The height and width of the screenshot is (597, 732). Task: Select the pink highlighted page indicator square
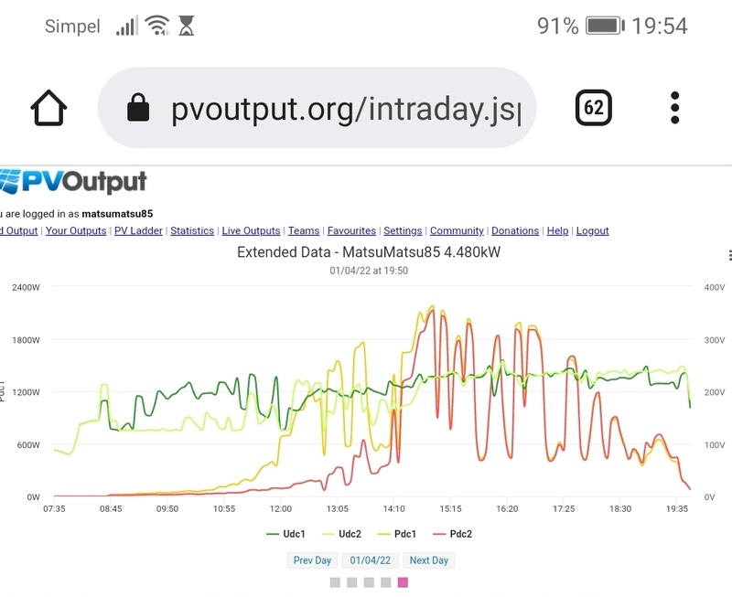(403, 582)
